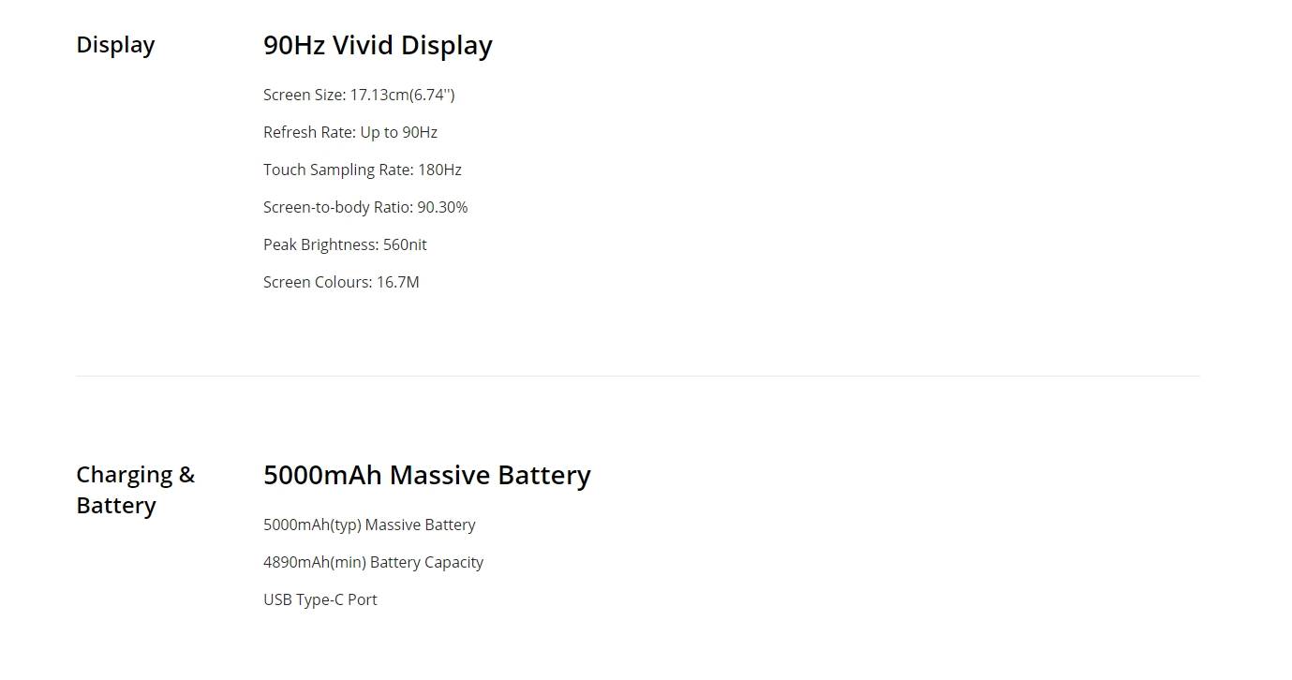Click the Screen Colours 16.7M line
Image resolution: width=1292 pixels, height=680 pixels.
(341, 282)
